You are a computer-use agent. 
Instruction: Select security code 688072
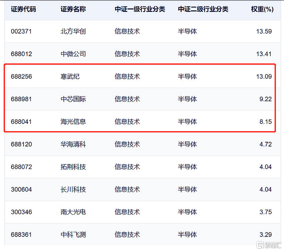click(21, 167)
